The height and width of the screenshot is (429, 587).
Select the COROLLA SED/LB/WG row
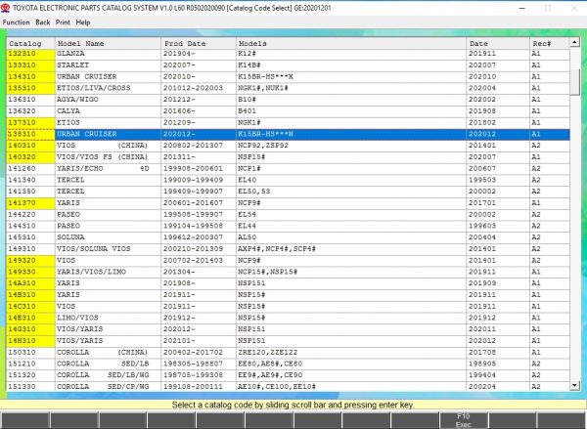[288, 375]
